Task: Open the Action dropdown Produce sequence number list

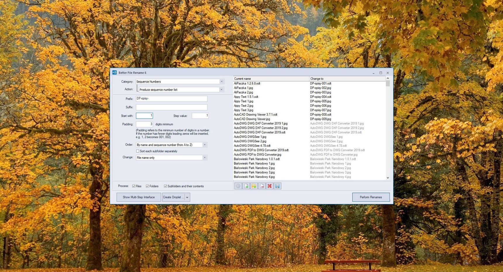Action: (181, 90)
